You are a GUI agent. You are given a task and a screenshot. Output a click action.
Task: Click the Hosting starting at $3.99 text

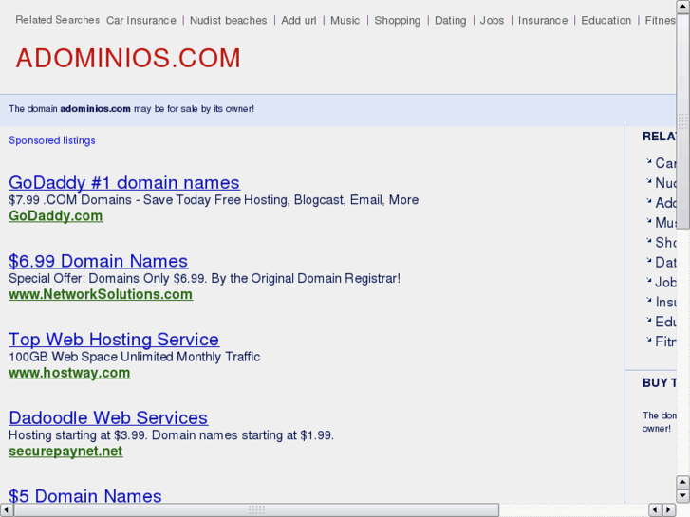click(x=171, y=435)
